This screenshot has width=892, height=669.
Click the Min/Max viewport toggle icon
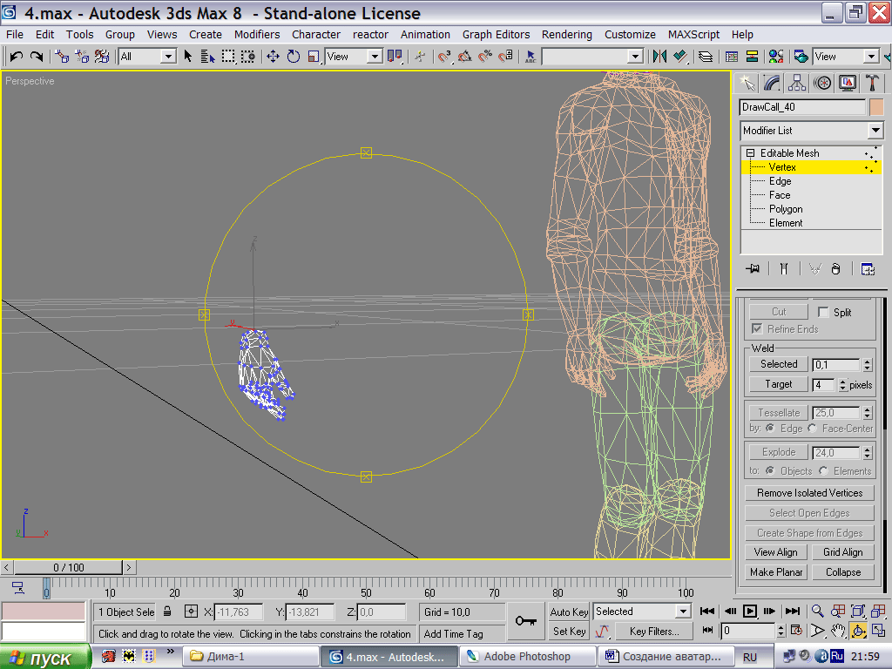click(x=878, y=631)
